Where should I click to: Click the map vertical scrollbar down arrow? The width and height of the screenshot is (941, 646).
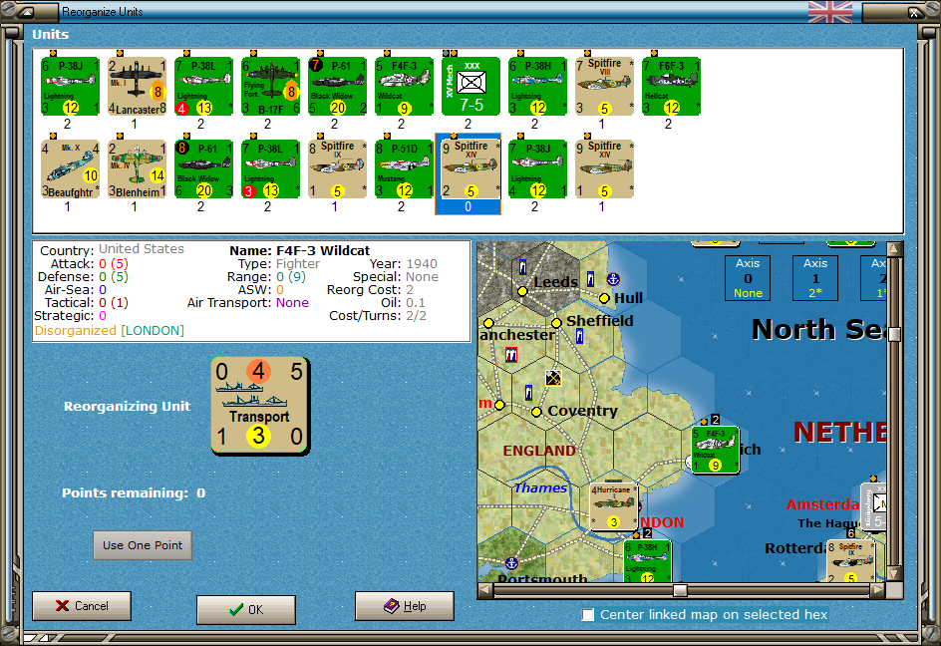pos(894,574)
